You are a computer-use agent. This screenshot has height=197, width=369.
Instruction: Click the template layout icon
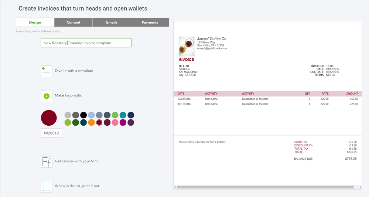point(47,71)
